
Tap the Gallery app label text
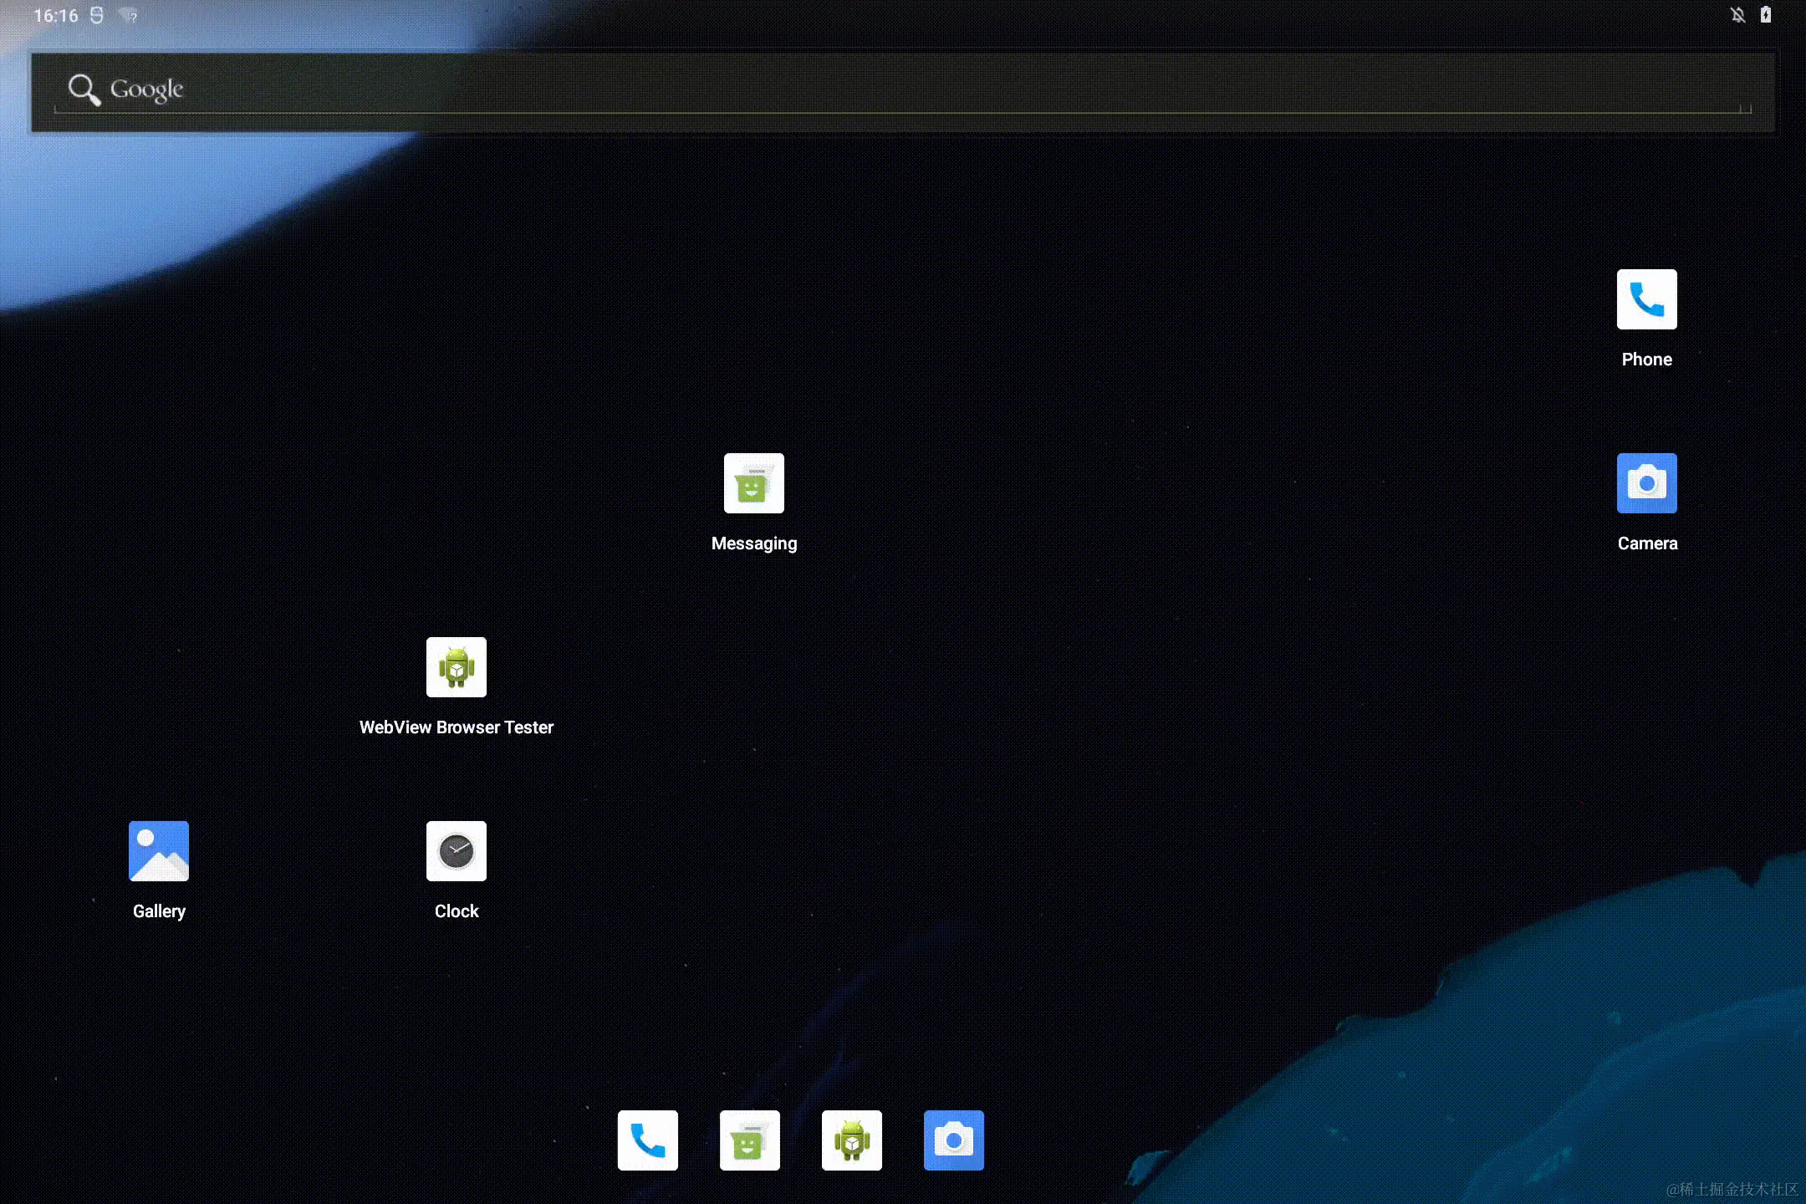158,911
